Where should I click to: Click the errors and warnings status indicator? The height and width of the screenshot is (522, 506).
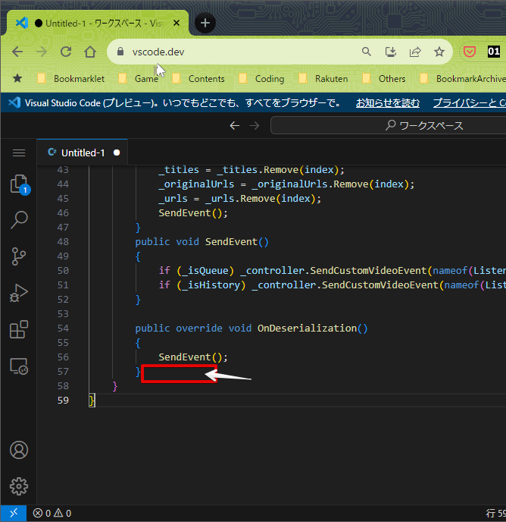[x=52, y=514]
